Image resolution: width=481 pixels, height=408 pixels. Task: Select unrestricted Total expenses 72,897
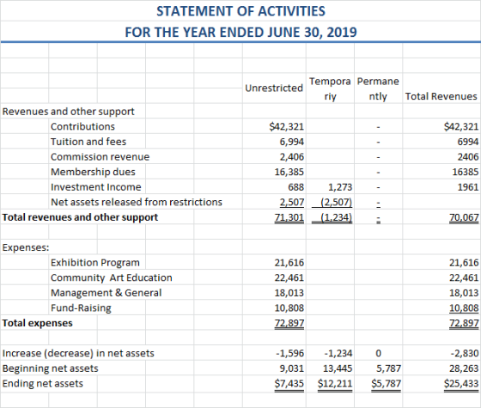[289, 323]
